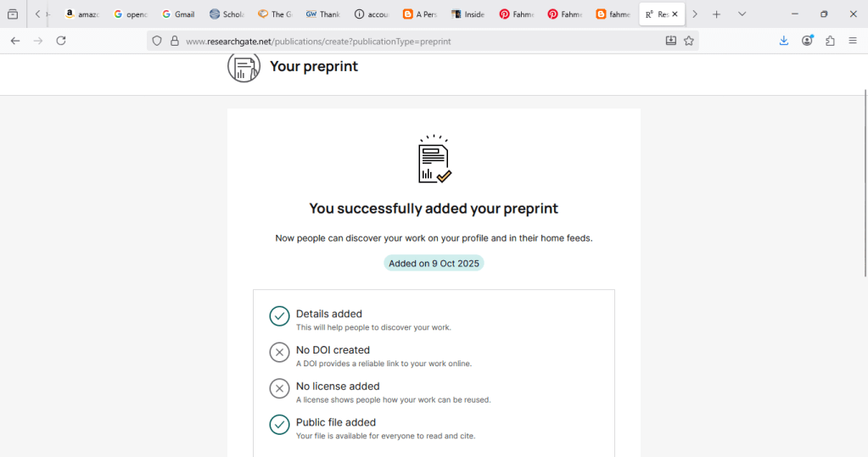868x457 pixels.
Task: Click the Added on 9 Oct 2025 badge
Action: pos(434,264)
